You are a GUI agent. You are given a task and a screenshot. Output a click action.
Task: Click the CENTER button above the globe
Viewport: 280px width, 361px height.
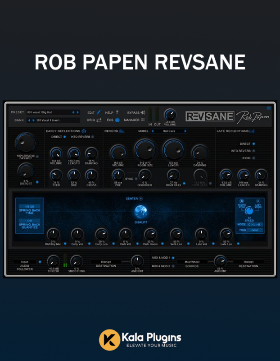[140, 198]
